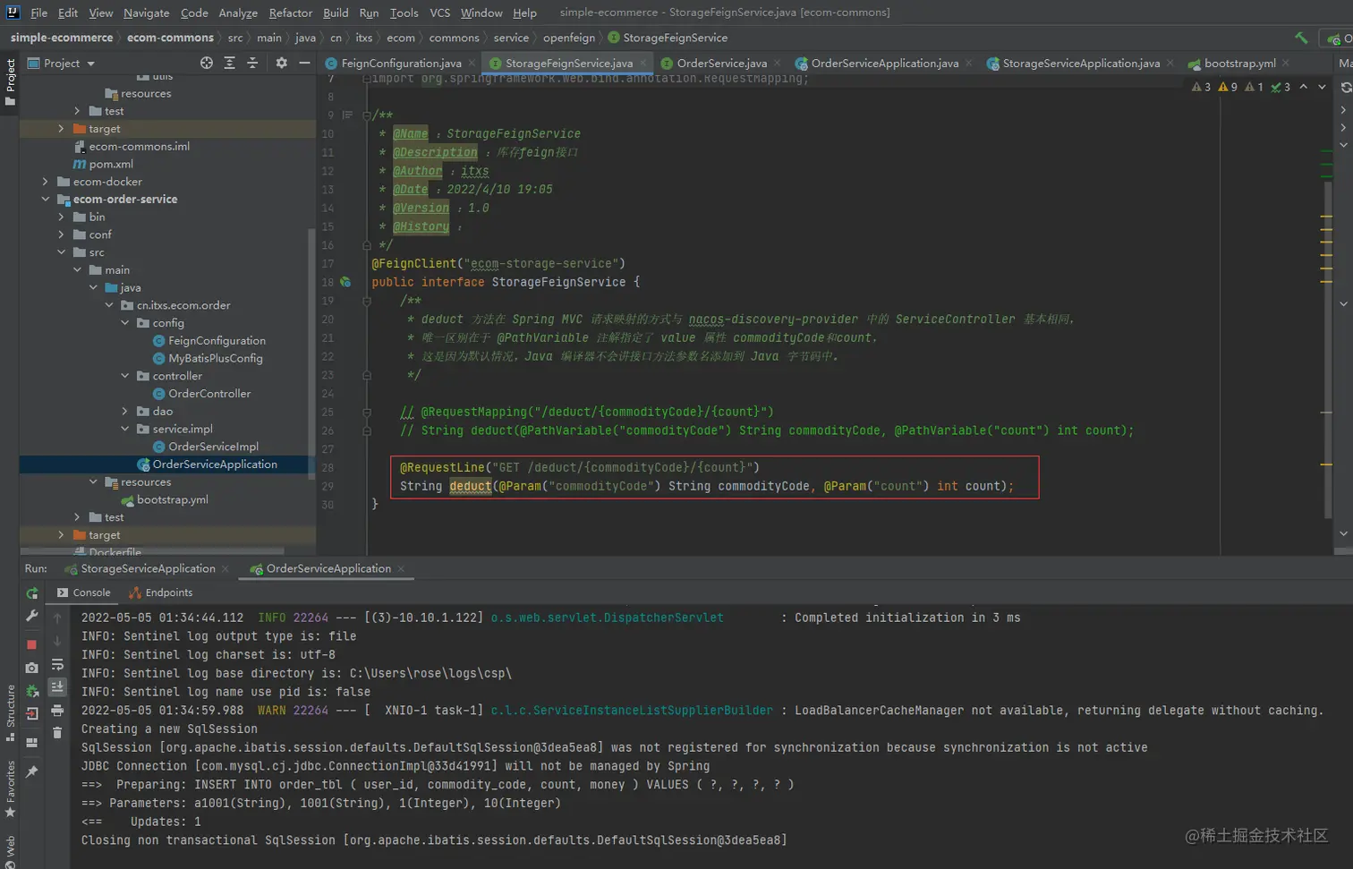Fold the comment block at line 19

[367, 301]
